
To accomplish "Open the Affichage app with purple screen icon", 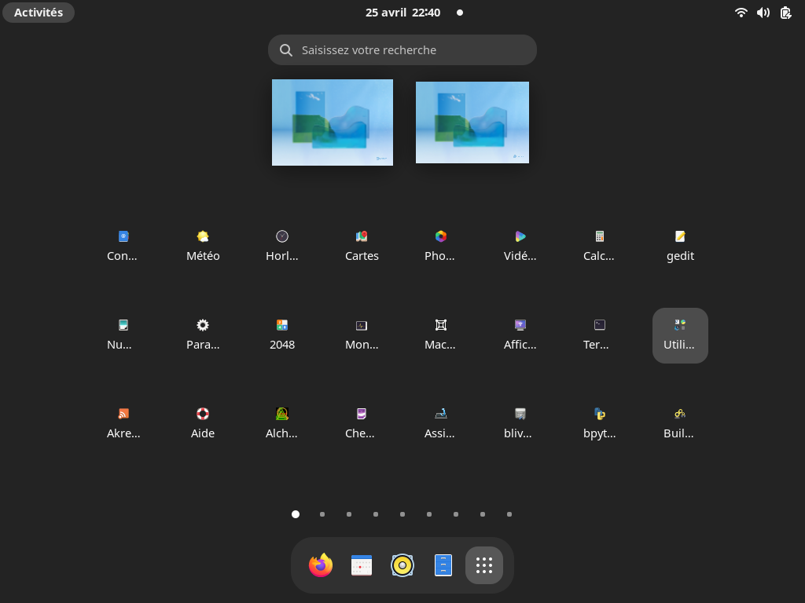I will coord(520,325).
